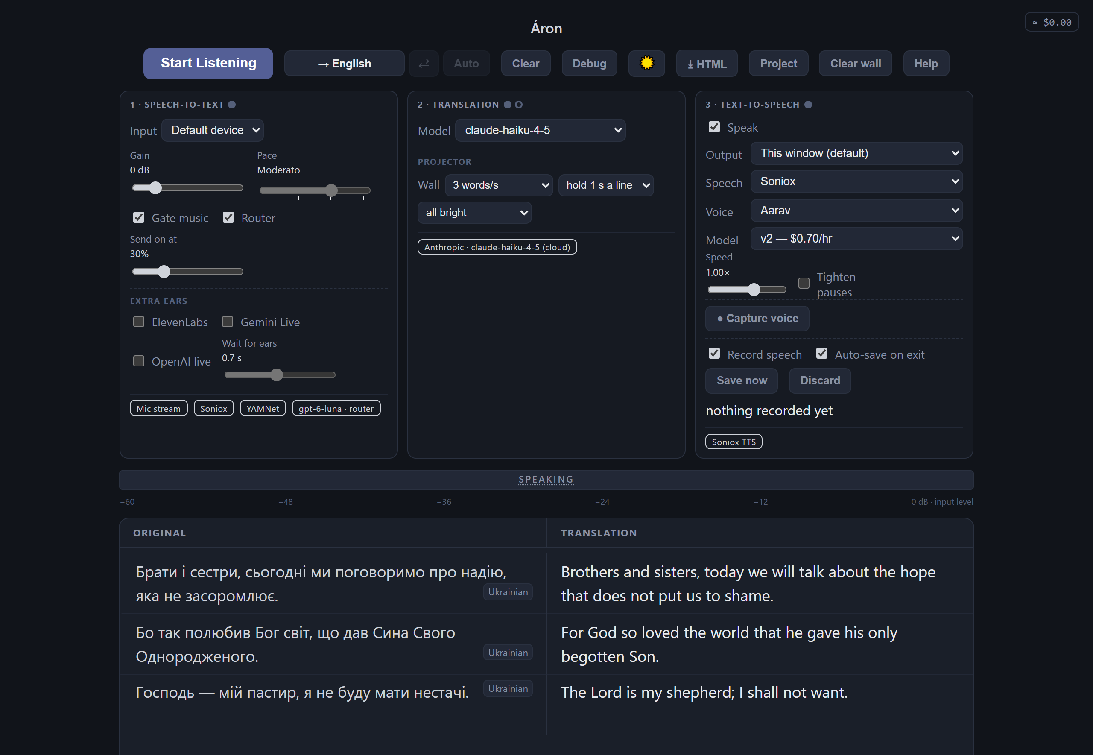Viewport: 1093px width, 755px height.
Task: Open the Output This window dropdown
Action: 856,153
